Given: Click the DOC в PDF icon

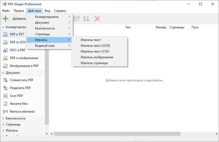Looking at the screenshot, I should click(x=6, y=50).
